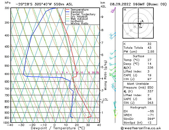
Task: Click the Dewpoint / Temperature (°C) axis title
Action: (58, 128)
